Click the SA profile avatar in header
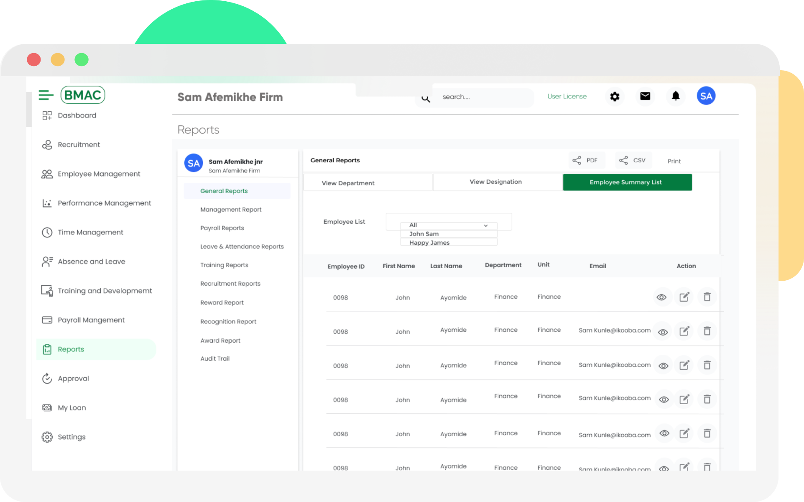Screen dimensions: 804x502 [706, 96]
